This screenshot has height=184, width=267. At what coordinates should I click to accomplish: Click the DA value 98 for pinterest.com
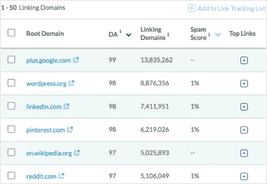(113, 130)
